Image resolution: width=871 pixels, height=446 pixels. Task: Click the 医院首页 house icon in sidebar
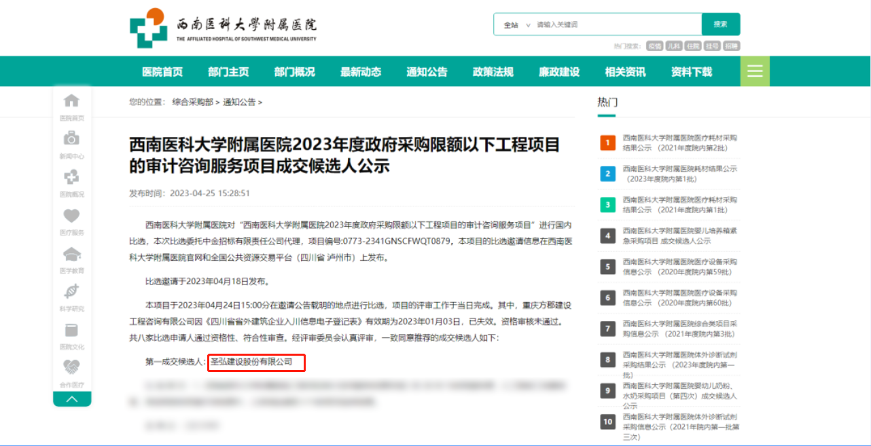click(71, 101)
